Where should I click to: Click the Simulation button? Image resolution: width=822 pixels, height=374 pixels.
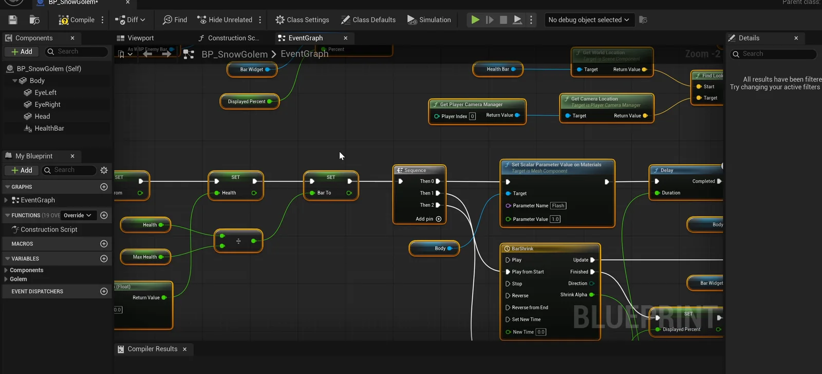[x=429, y=20]
